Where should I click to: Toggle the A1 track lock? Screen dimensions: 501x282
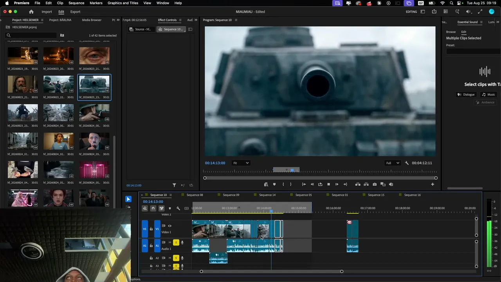[x=151, y=246]
